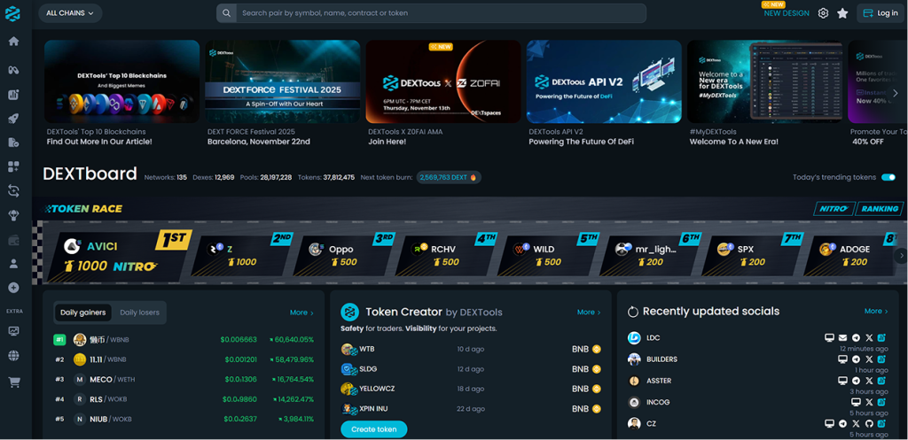Switch to NITRO token race mode
The height and width of the screenshot is (440, 908).
tap(833, 209)
